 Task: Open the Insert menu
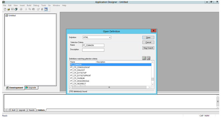[x=22, y=5]
